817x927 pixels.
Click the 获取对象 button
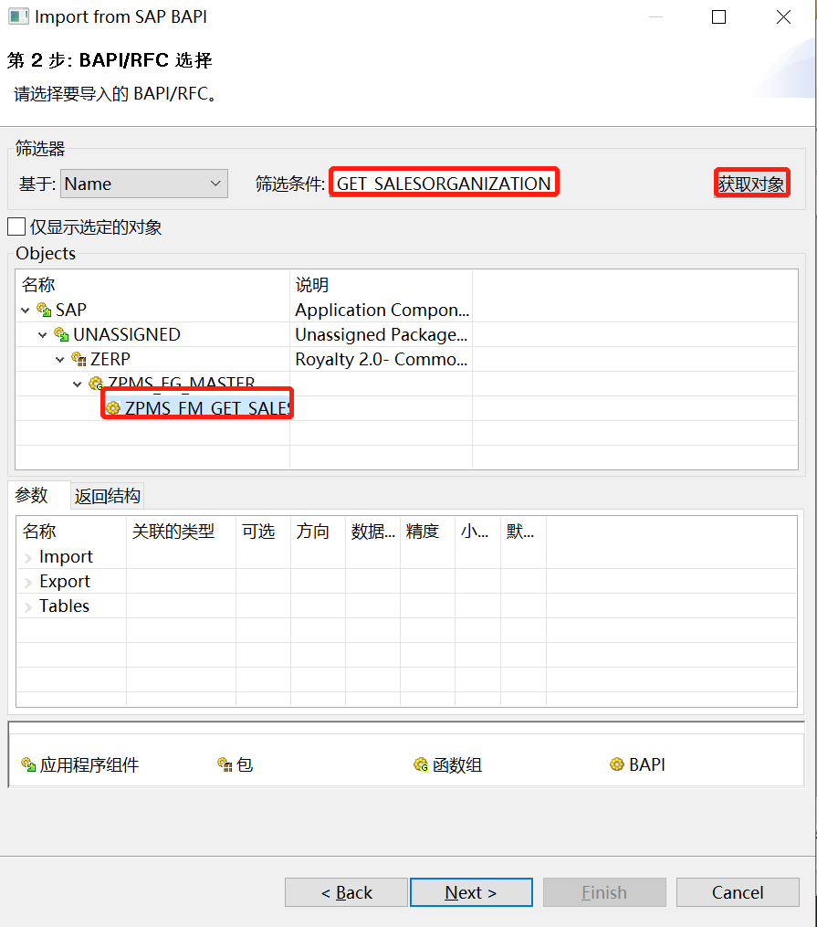tap(751, 182)
